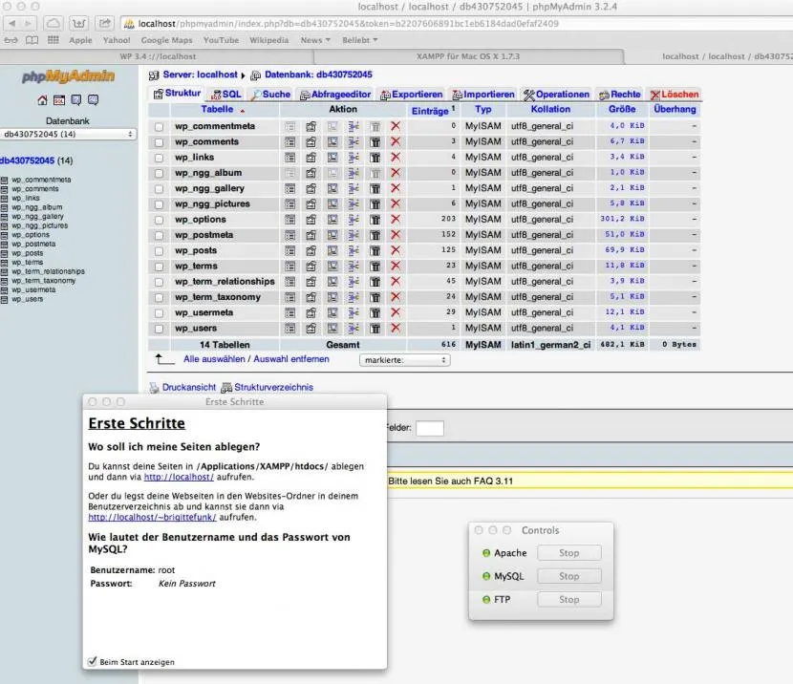Toggle Beim Start anzeigen checkbox
Screen dimensions: 793x684
(92, 661)
